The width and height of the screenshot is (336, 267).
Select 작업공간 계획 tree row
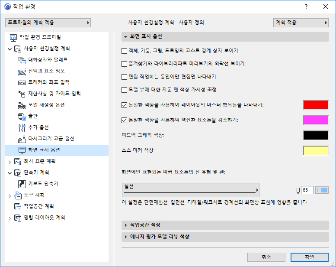[x=57, y=206]
